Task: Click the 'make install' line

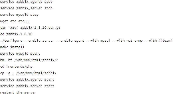Action: (x=12, y=47)
